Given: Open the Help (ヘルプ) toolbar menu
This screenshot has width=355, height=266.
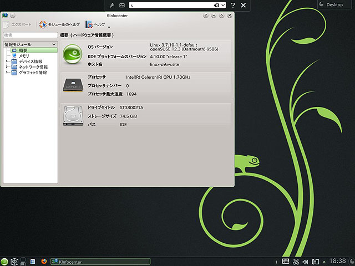Looking at the screenshot, I should point(95,24).
